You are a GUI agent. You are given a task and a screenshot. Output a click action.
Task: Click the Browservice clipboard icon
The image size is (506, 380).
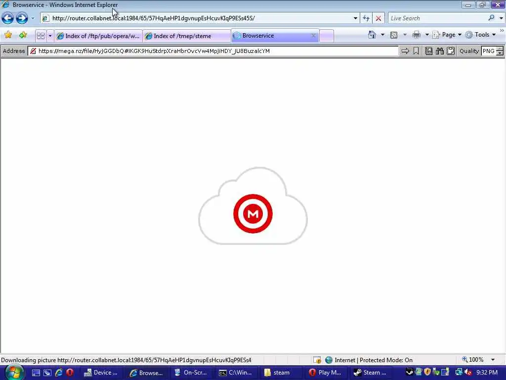451,51
